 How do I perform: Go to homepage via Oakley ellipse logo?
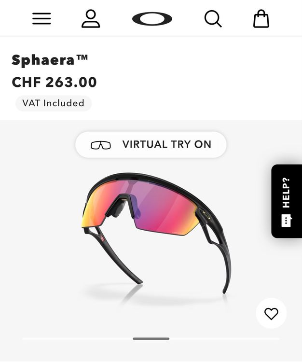(x=152, y=19)
